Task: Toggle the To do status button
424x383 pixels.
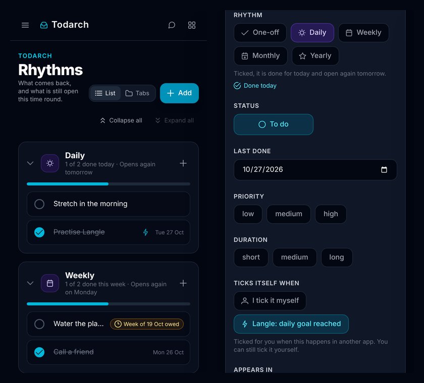Action: 274,124
